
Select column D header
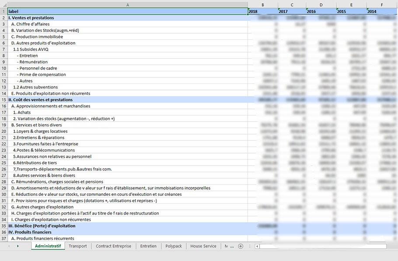[x=321, y=5]
